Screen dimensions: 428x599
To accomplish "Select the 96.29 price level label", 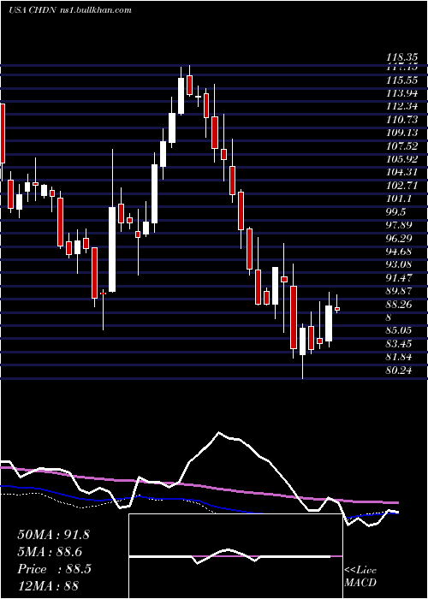I will [399, 239].
